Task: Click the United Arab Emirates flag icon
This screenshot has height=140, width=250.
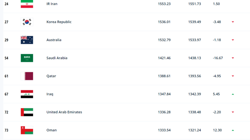Action: pos(27,112)
